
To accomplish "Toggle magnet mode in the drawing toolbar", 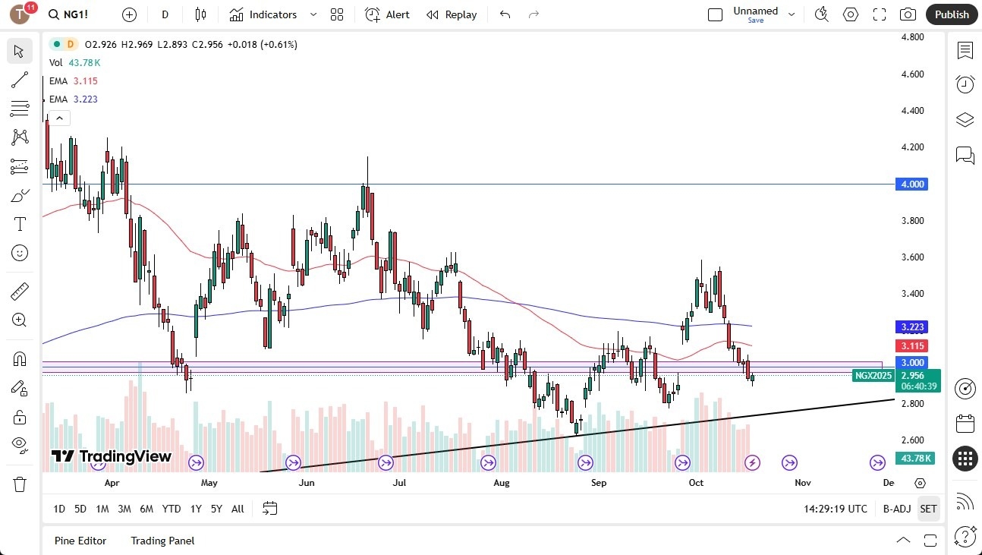I will point(19,358).
